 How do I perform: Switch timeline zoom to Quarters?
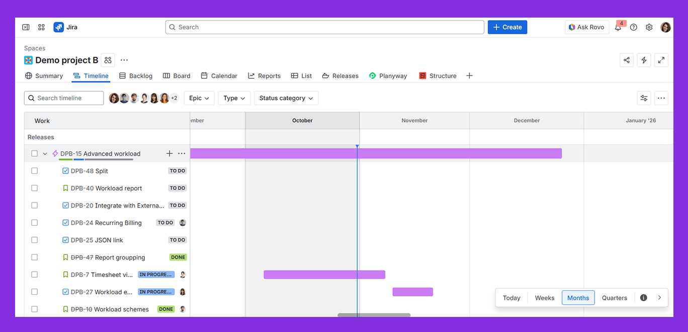click(614, 297)
